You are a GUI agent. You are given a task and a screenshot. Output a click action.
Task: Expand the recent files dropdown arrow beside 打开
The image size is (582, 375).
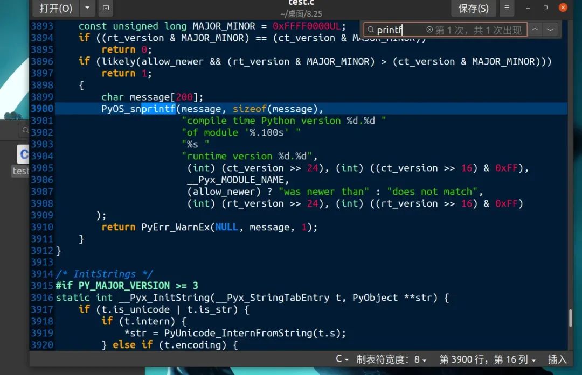point(87,8)
